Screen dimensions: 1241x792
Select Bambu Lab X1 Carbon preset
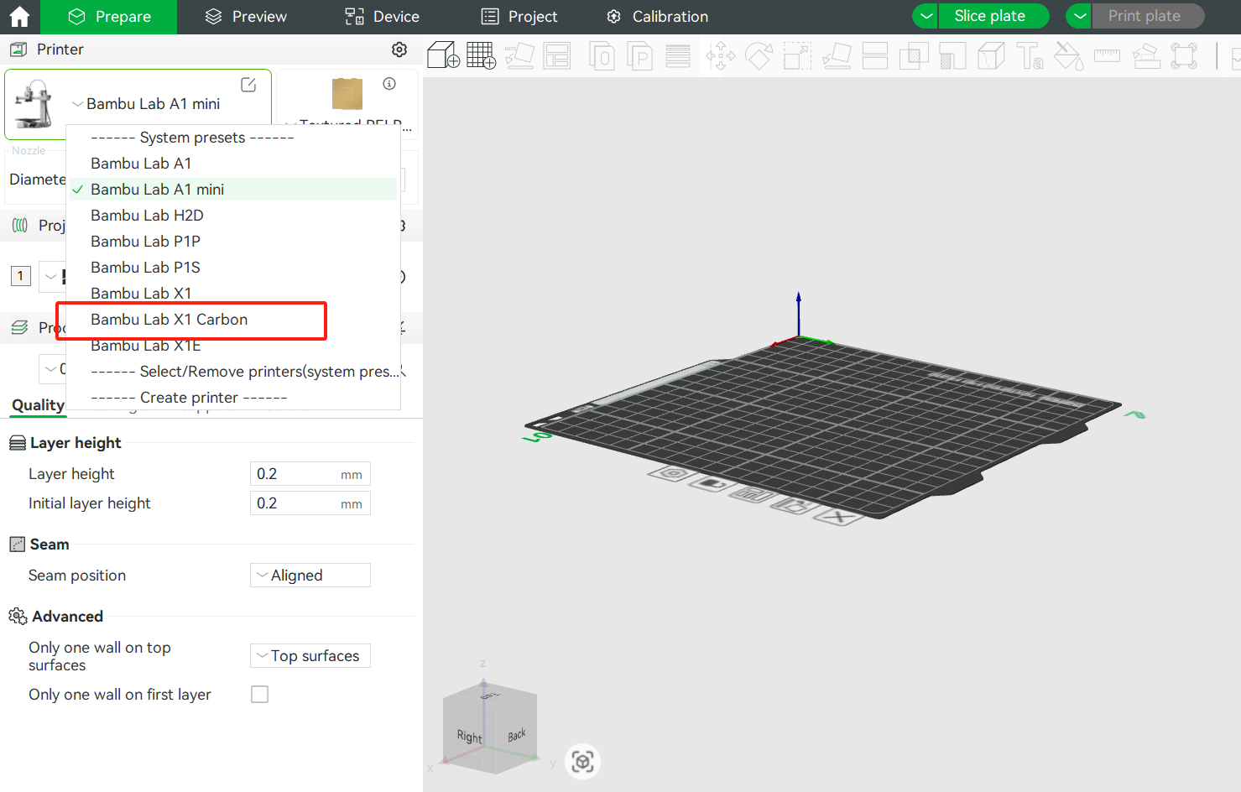coord(169,320)
